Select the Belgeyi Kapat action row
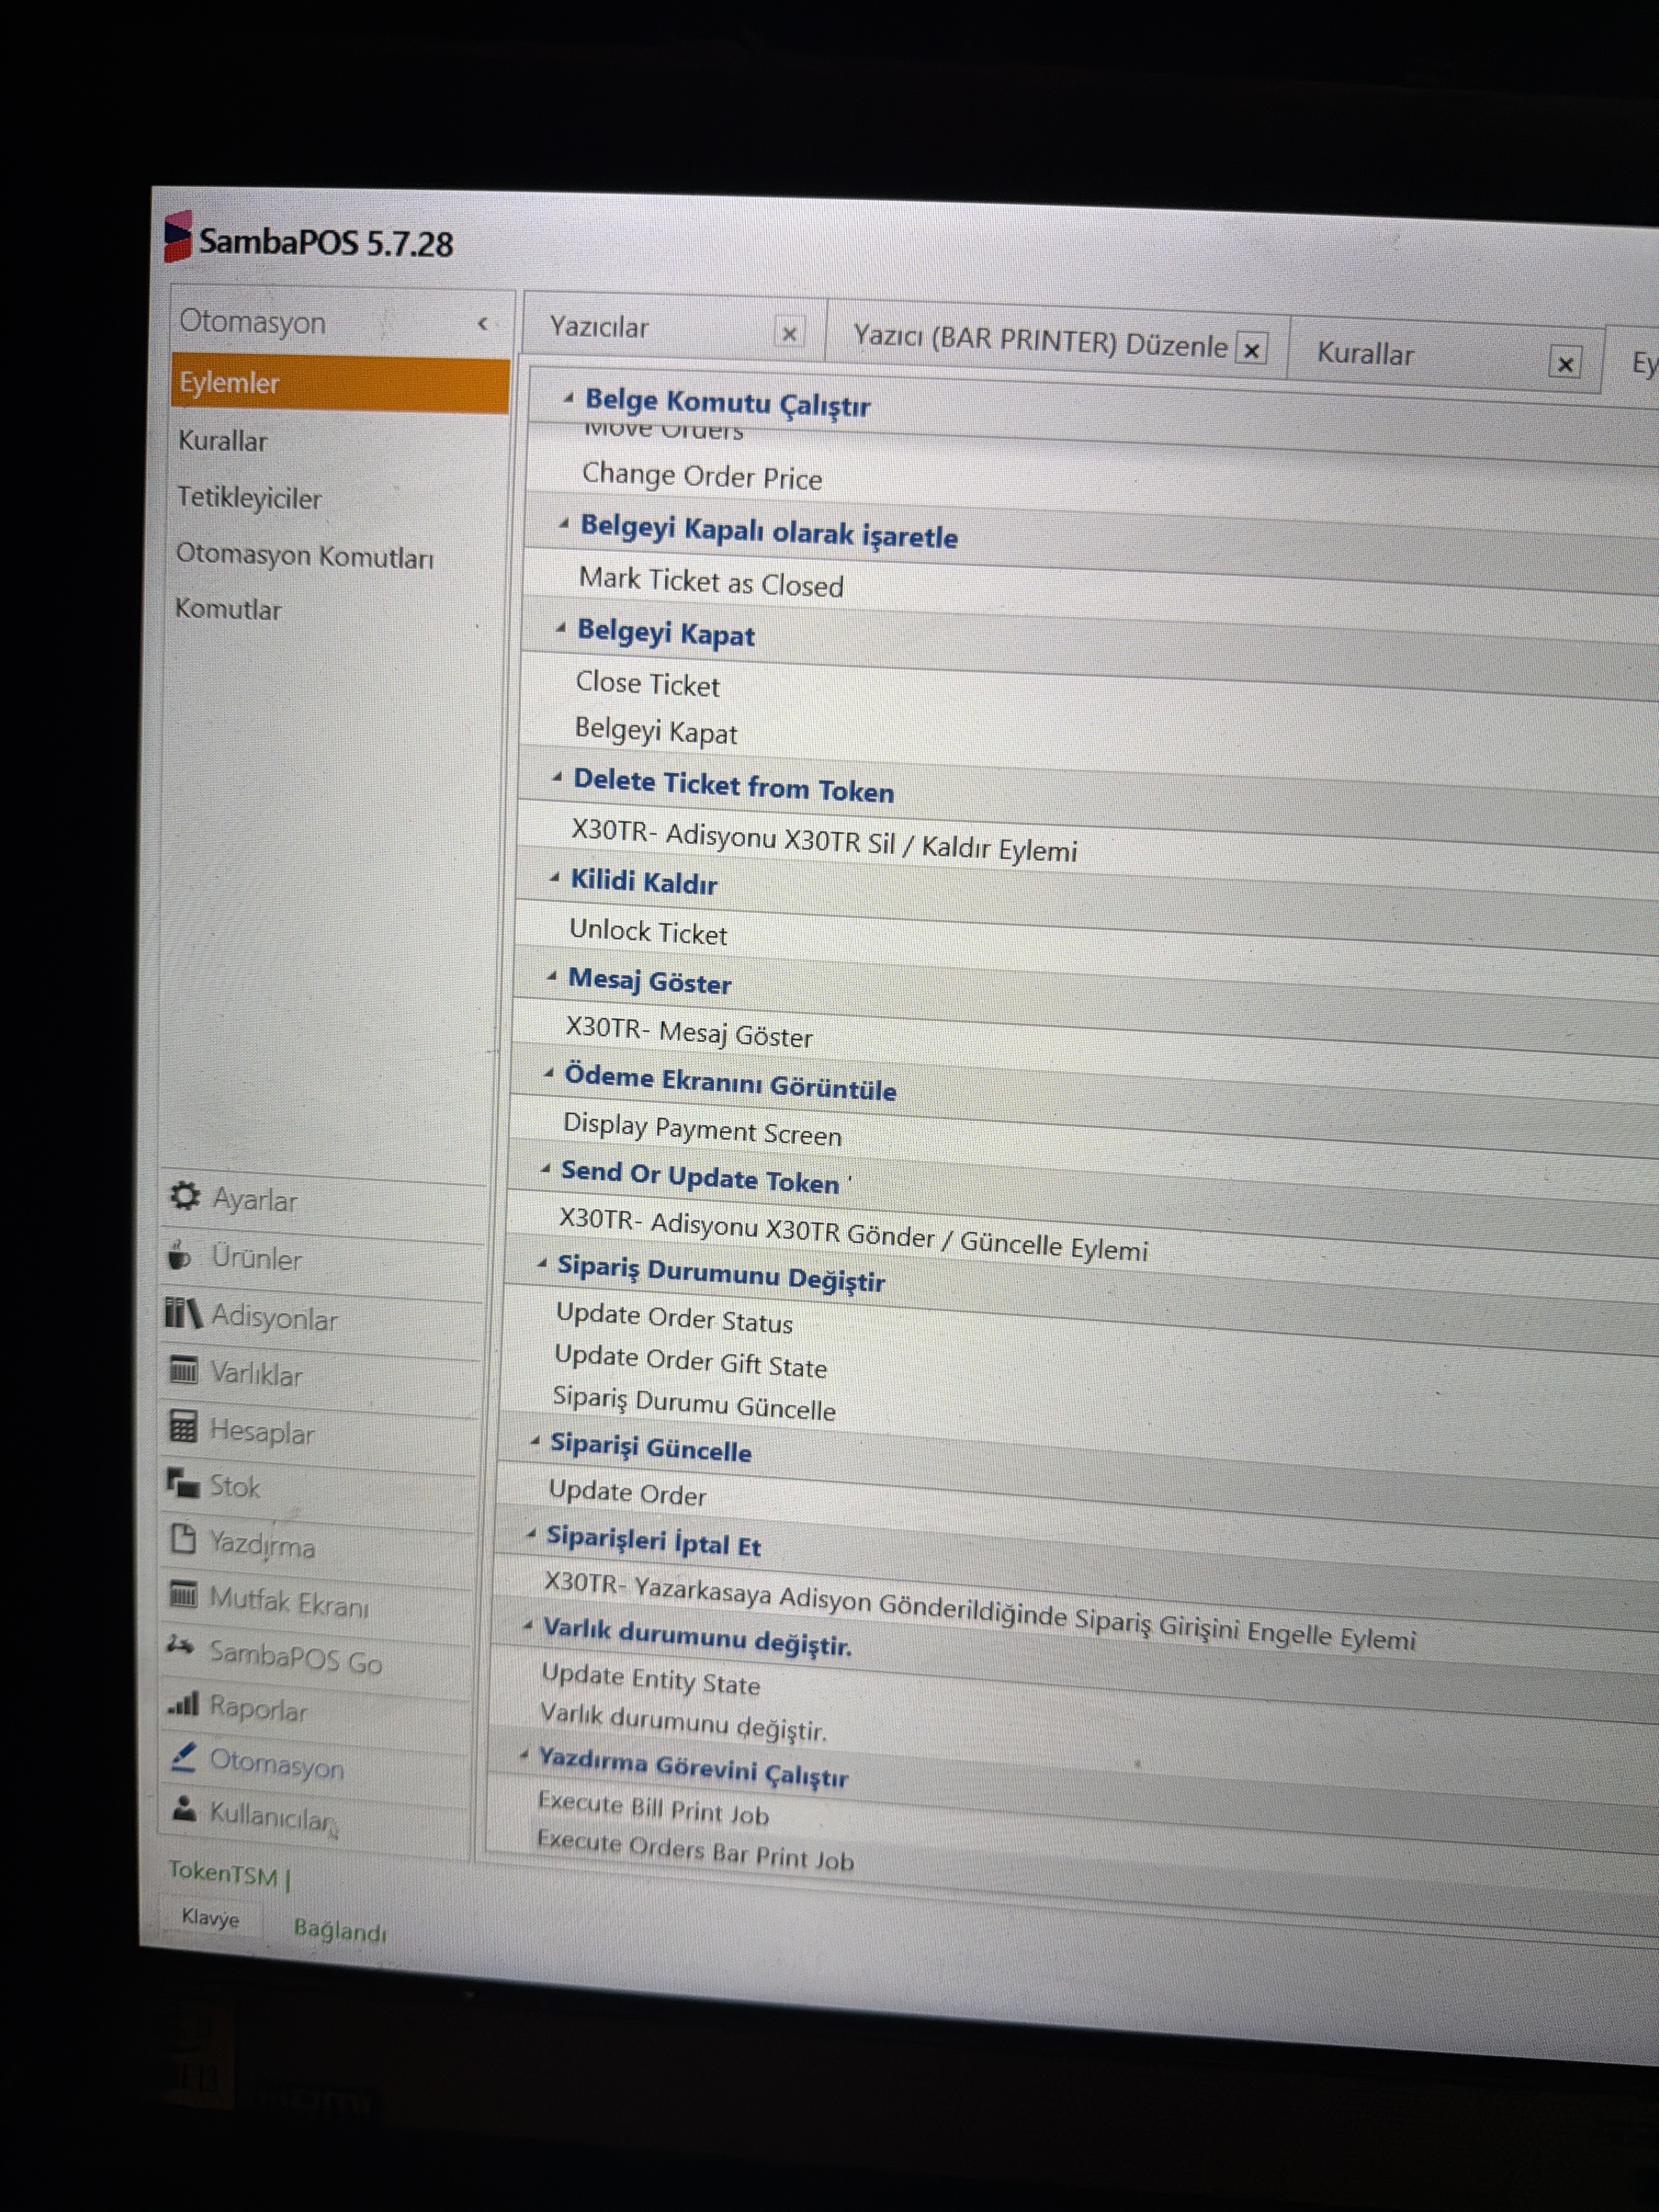This screenshot has width=1659, height=2212. (x=656, y=732)
